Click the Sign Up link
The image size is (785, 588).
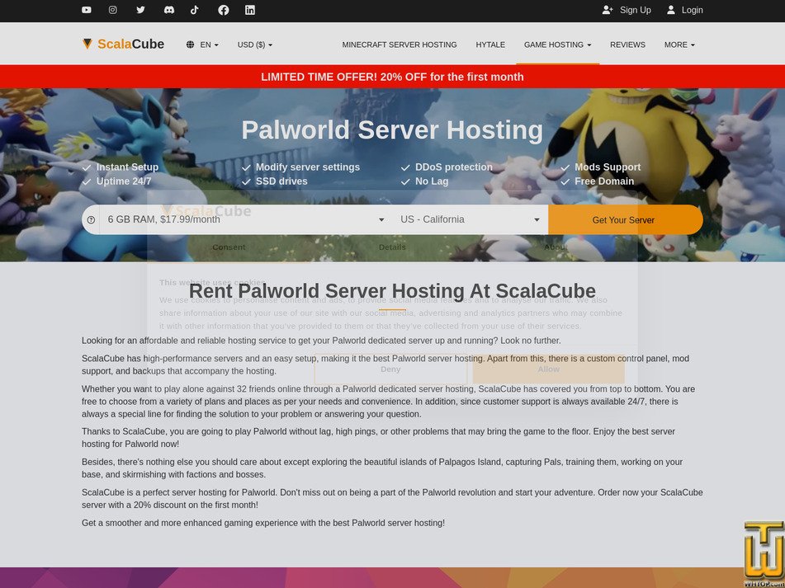[x=628, y=11]
